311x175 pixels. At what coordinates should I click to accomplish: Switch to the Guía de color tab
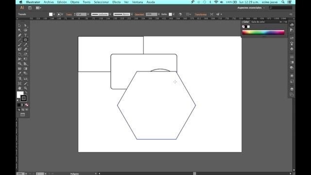[258, 22]
